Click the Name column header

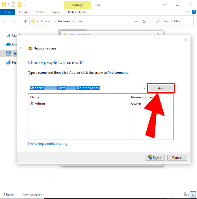pos(35,97)
